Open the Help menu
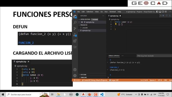This screenshot has width=172, height=97. click(x=119, y=12)
